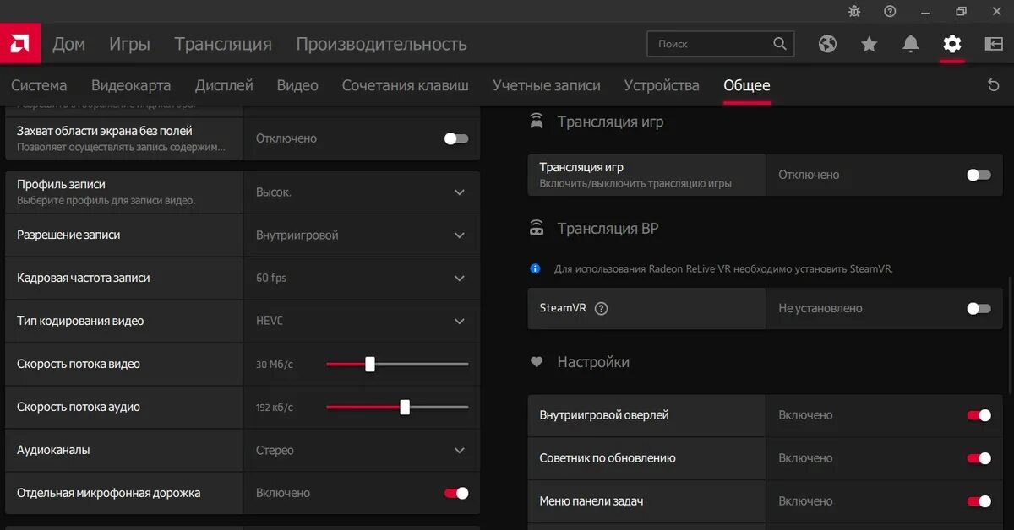
Task: Open the Производительность menu
Action: click(381, 44)
